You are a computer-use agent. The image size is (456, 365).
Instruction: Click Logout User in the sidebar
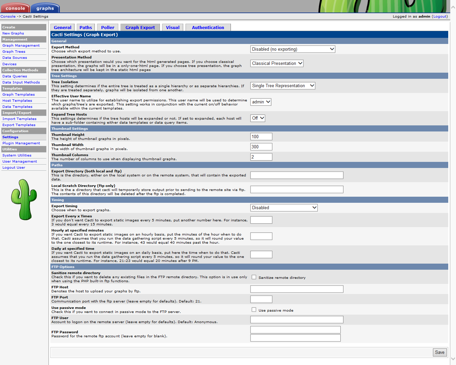(14, 167)
